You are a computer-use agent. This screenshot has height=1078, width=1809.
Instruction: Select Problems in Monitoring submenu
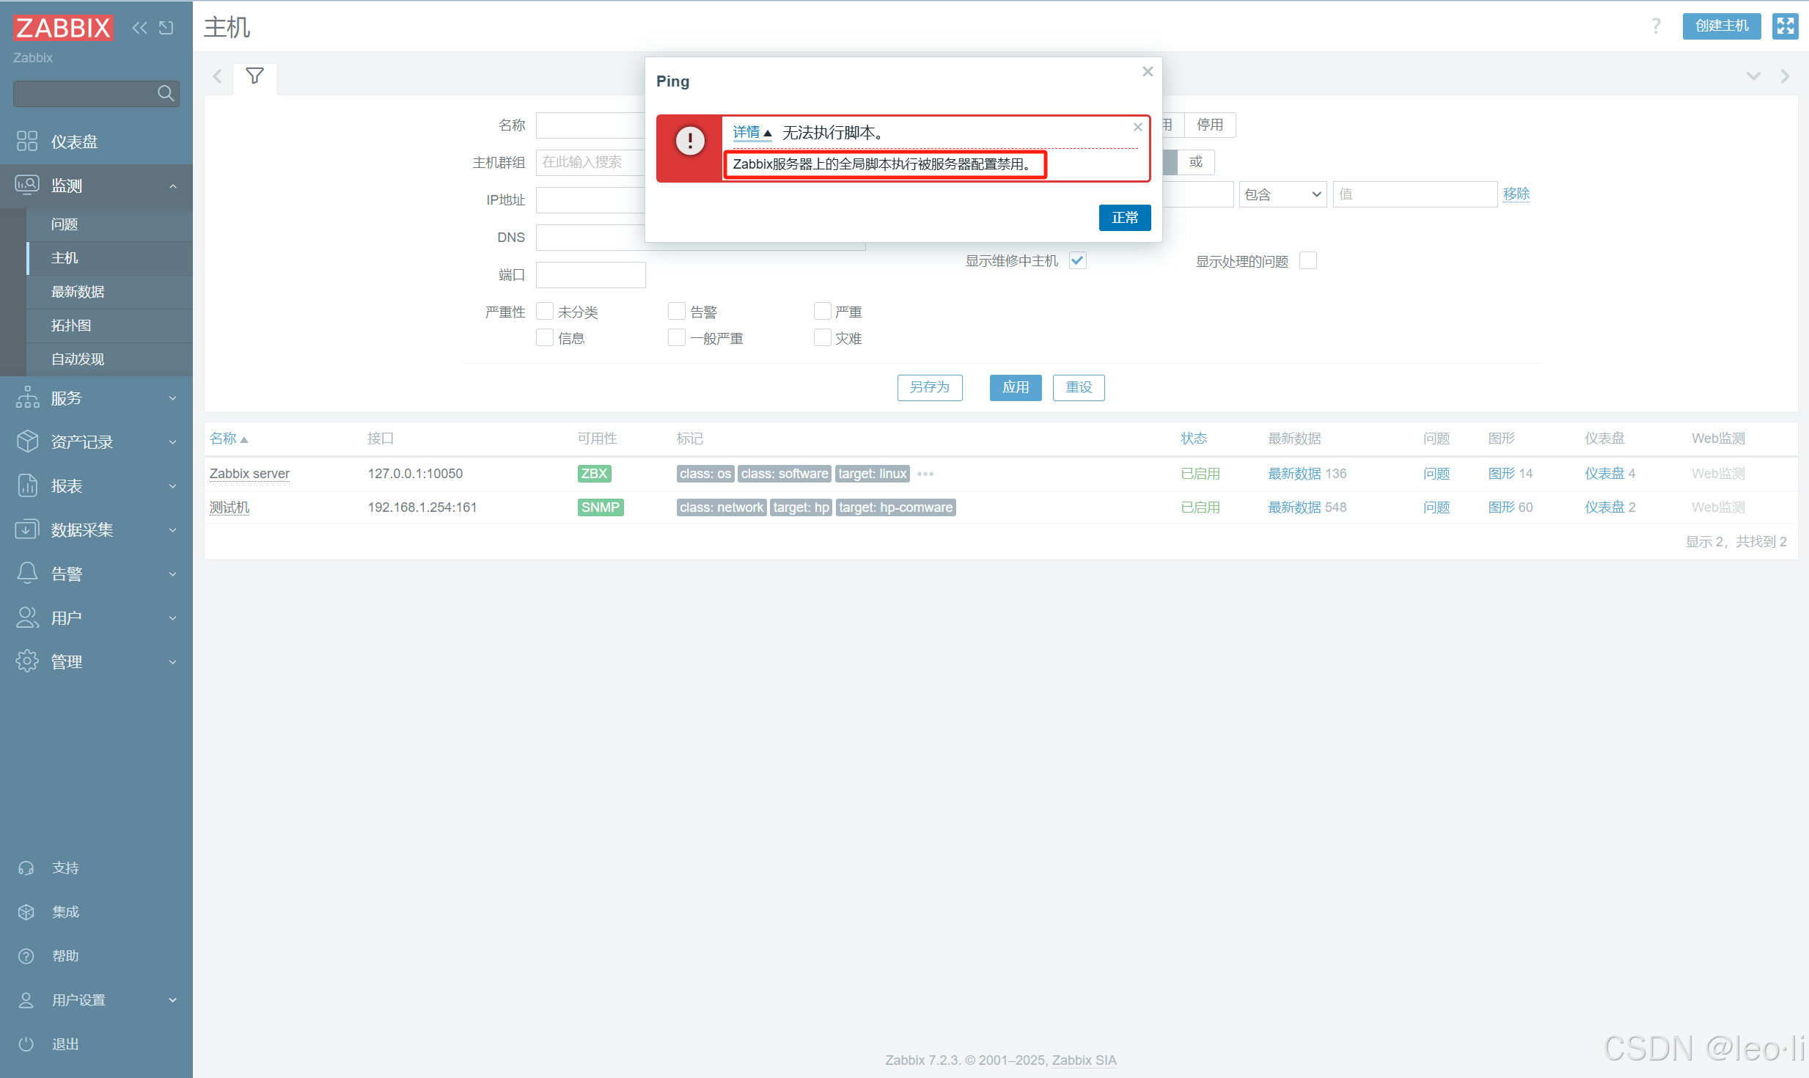coord(65,224)
